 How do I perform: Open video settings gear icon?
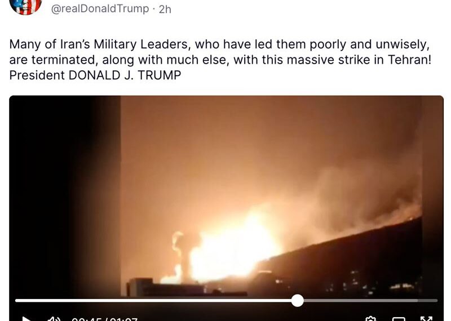371,319
